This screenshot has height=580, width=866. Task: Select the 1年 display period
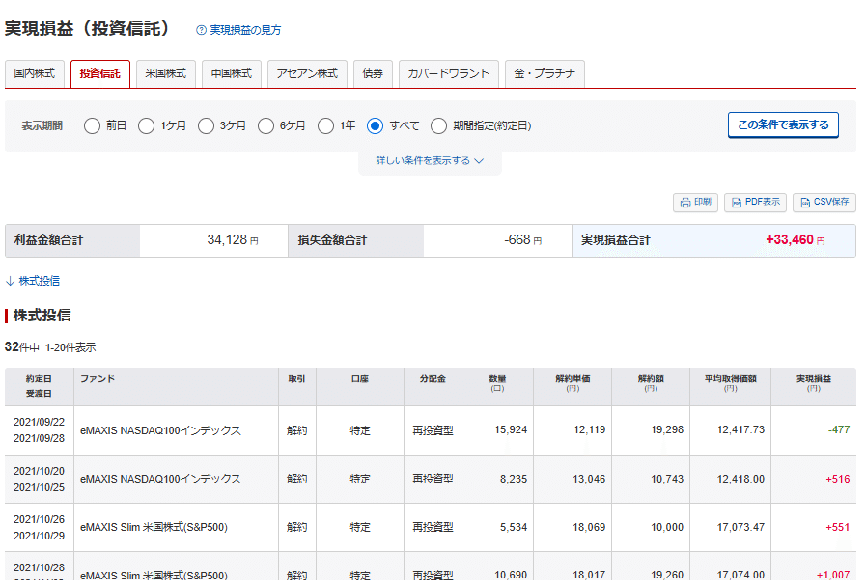(x=325, y=125)
